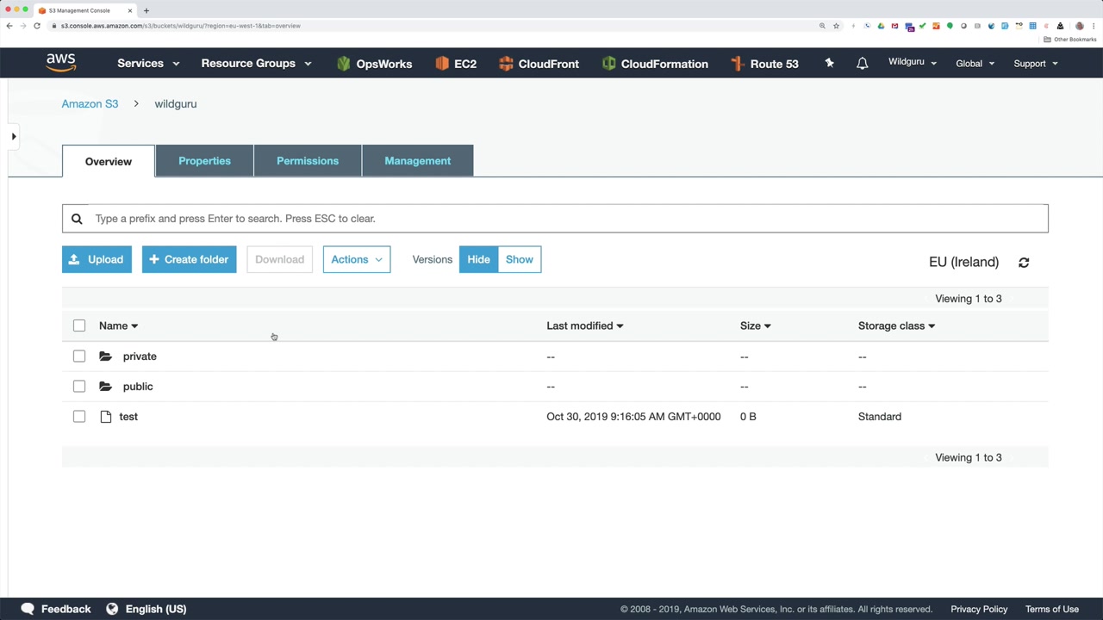
Task: Click the Create folder button
Action: (x=190, y=259)
